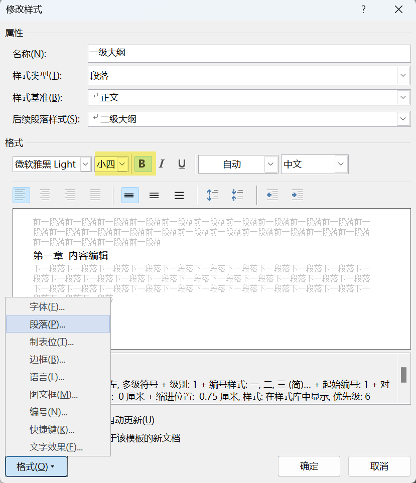
Task: Toggle Underline formatting button
Action: pyautogui.click(x=182, y=164)
